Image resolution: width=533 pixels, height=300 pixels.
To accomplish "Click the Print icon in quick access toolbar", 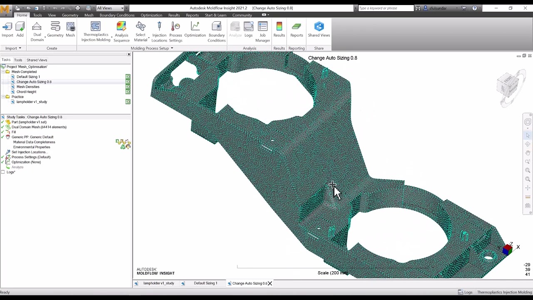I will click(x=77, y=8).
